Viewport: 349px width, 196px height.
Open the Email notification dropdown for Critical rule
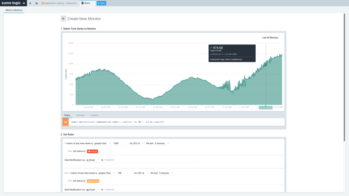93,160
